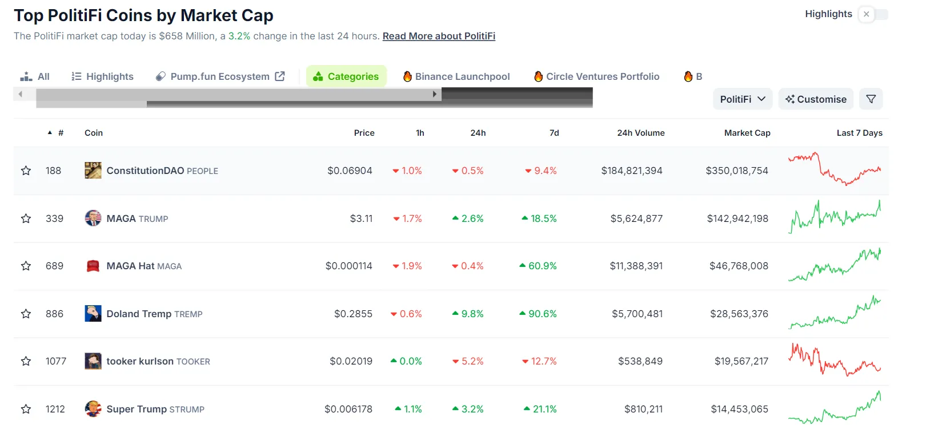
Task: Open the Pump.fun Ecosystem external link icon
Action: click(280, 76)
